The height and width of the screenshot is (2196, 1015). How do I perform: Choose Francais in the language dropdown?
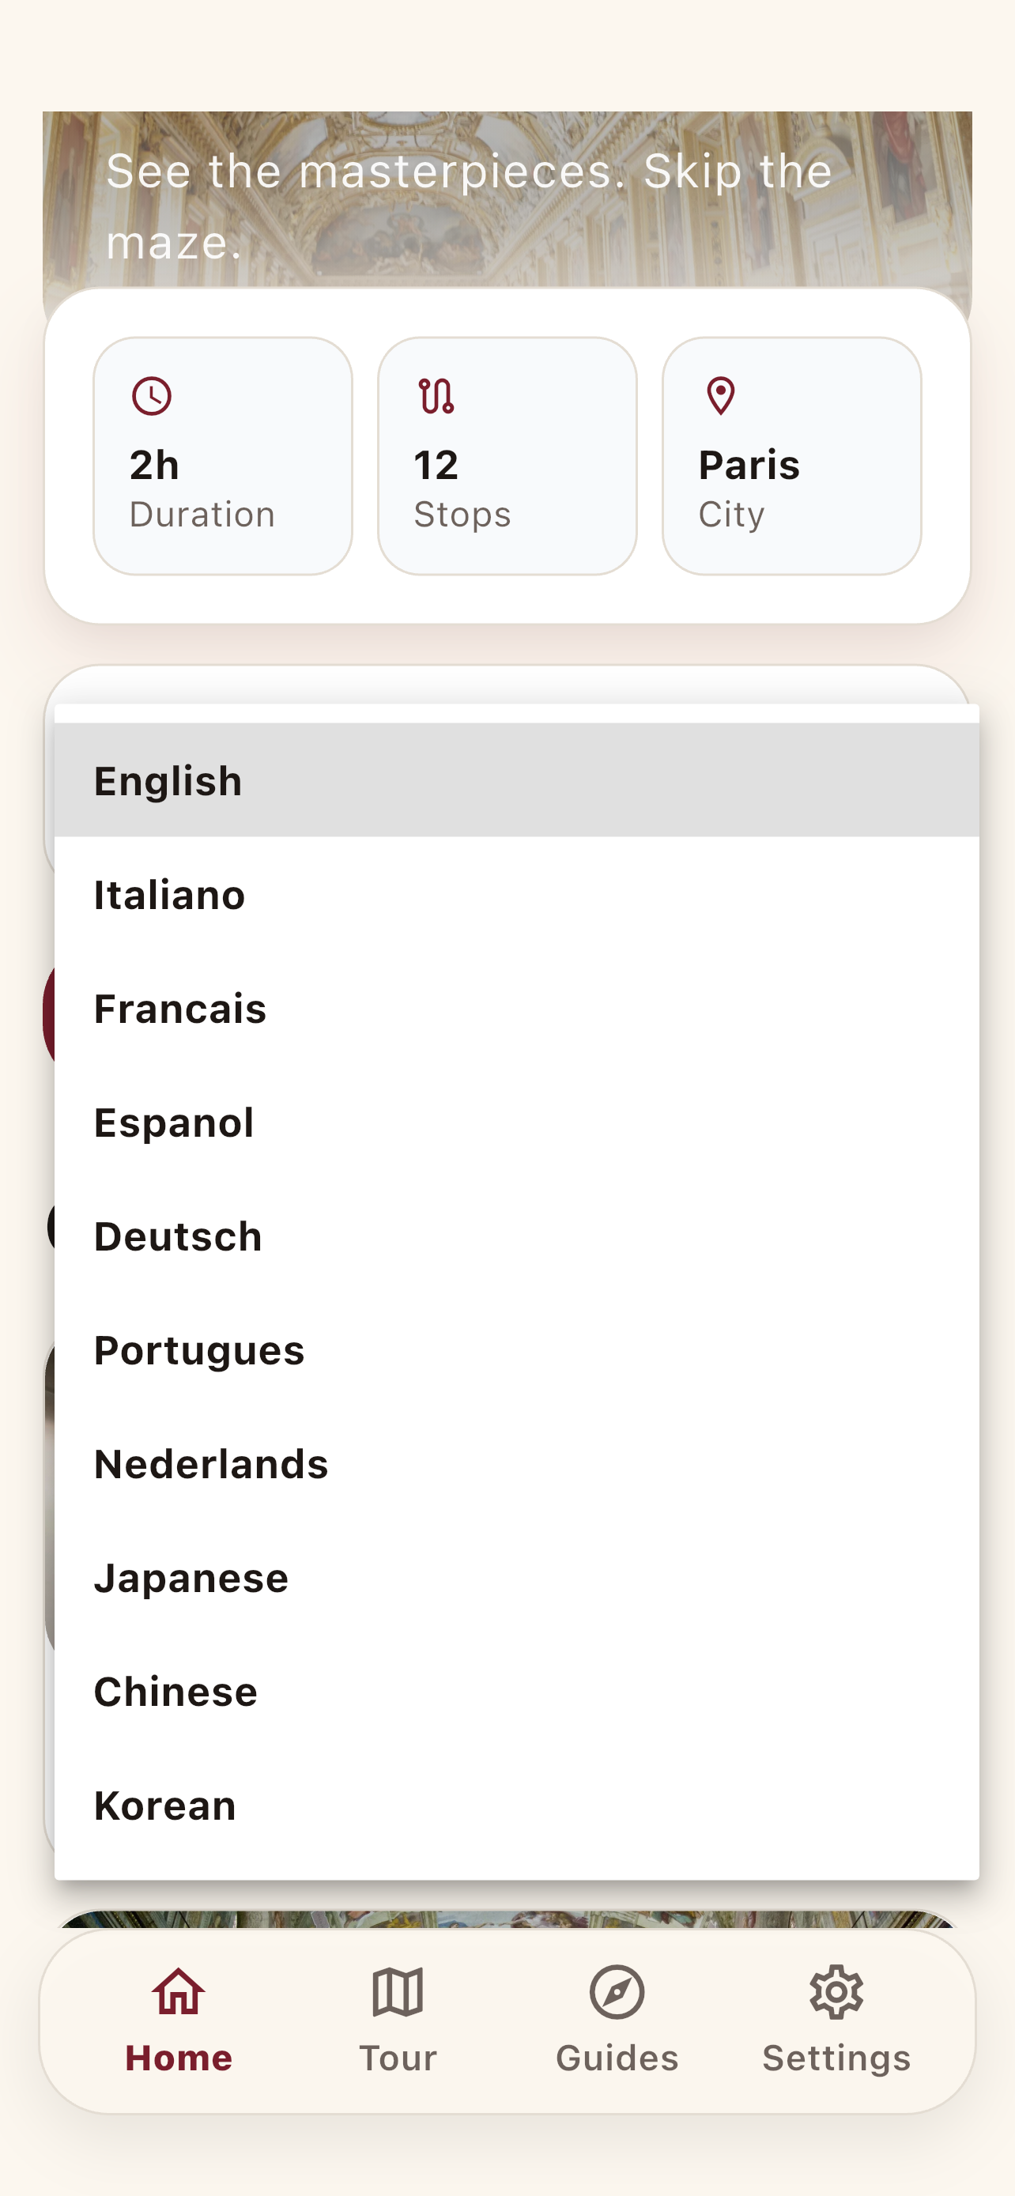tap(516, 1008)
